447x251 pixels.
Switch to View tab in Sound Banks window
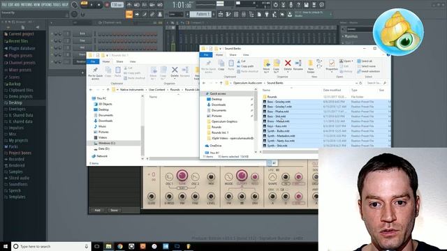point(246,55)
